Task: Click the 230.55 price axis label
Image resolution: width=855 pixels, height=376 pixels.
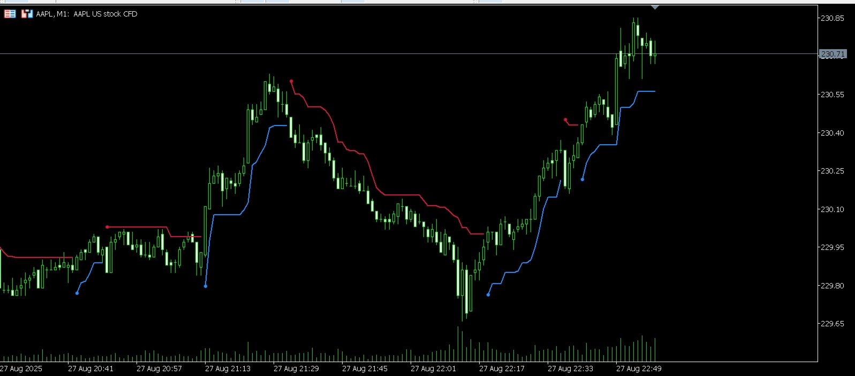Action: point(833,95)
